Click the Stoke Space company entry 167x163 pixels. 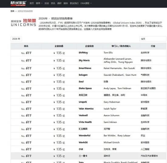pos(85,88)
